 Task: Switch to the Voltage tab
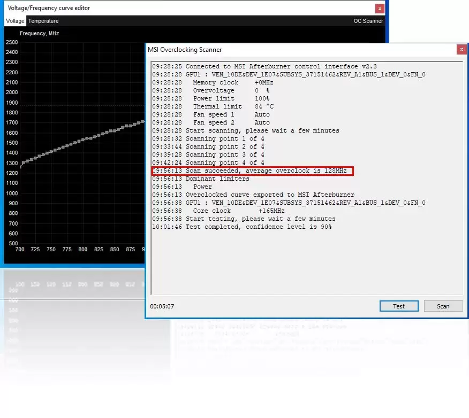click(x=15, y=21)
